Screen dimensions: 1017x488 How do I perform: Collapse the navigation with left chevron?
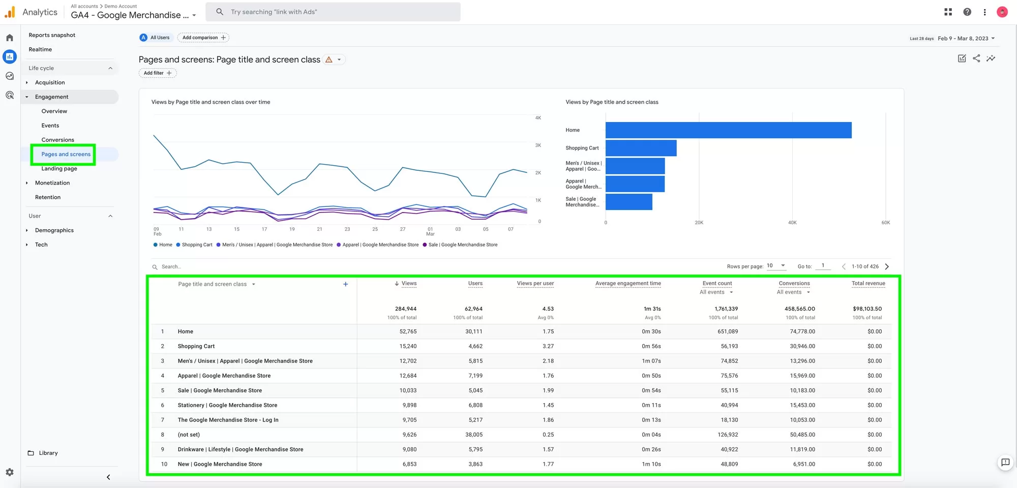108,477
